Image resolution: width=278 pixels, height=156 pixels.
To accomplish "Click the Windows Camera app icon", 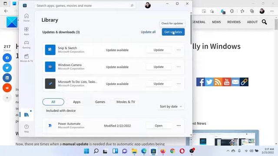I will (50, 67).
